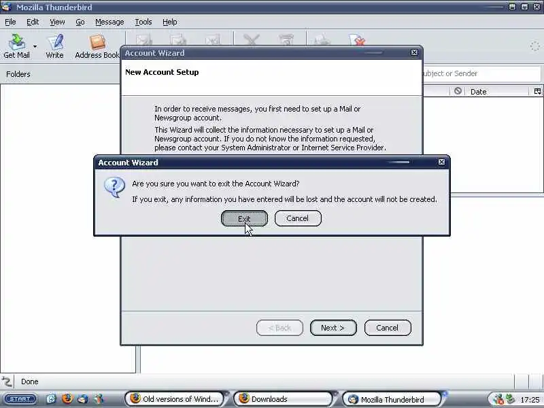Switch to Old versions of Wind... taskbar window
This screenshot has width=544, height=408.
[175, 399]
